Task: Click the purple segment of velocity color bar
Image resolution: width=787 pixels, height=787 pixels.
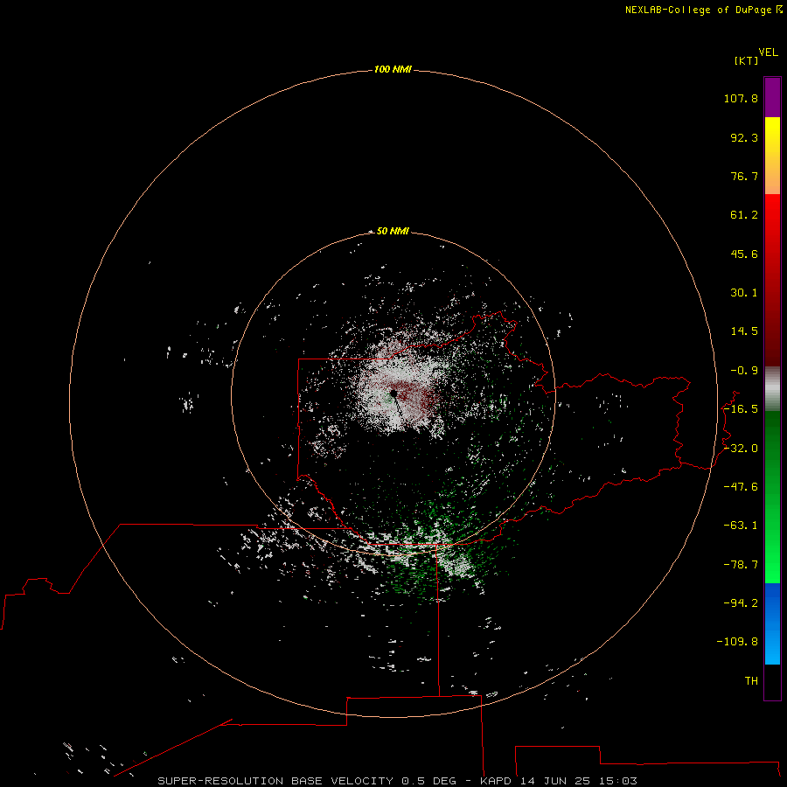Action: tap(772, 97)
